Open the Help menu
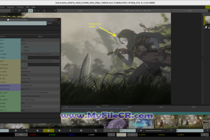Screen dimensions: 210x140 coord(33,7)
